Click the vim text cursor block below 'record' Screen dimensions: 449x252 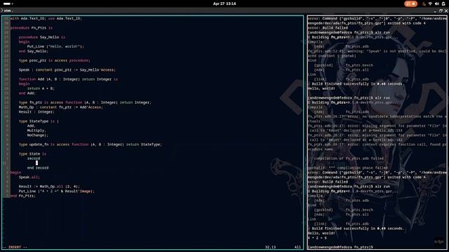click(36, 163)
